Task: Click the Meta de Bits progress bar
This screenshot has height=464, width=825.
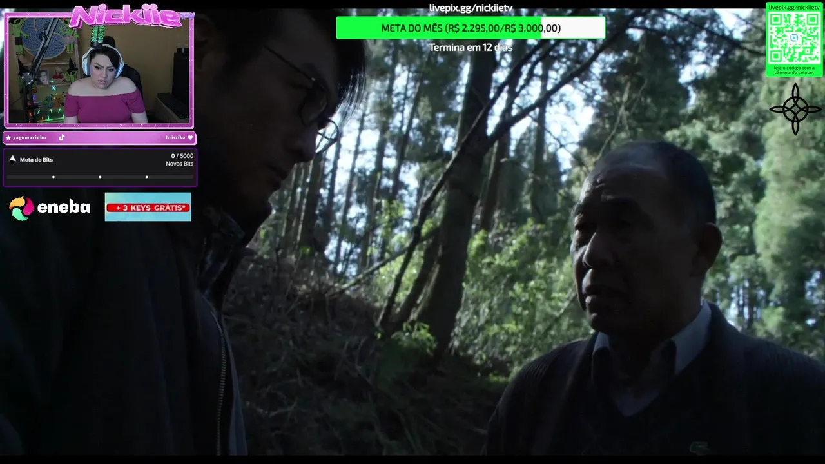Action: click(x=100, y=177)
